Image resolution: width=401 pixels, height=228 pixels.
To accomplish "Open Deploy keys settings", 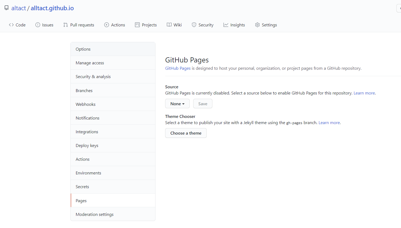I will click(x=113, y=145).
